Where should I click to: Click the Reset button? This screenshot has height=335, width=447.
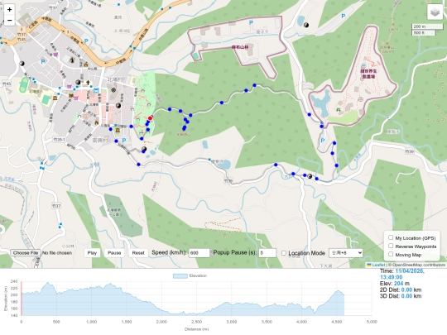[138, 253]
